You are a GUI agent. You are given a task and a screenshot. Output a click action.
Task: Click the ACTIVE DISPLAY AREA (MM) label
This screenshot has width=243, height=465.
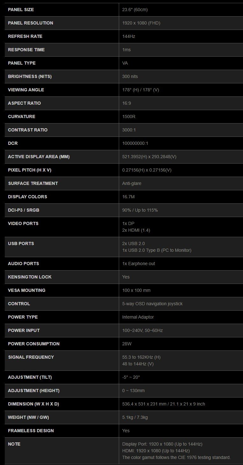point(39,157)
